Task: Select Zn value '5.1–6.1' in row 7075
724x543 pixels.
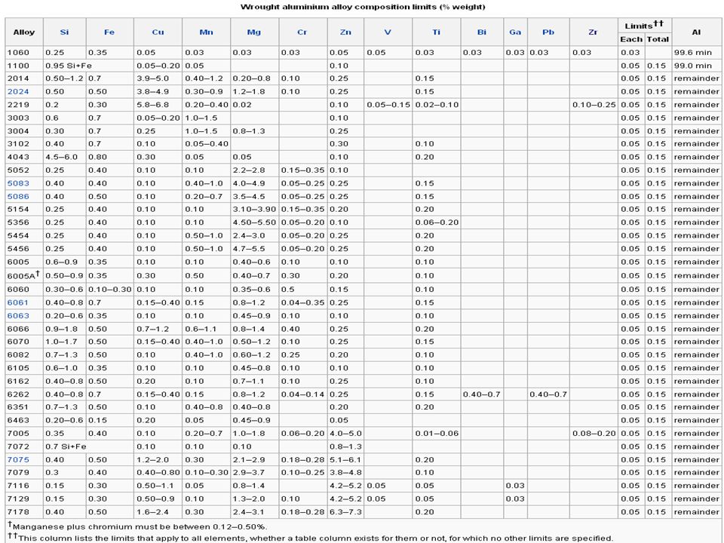Action: coord(345,459)
